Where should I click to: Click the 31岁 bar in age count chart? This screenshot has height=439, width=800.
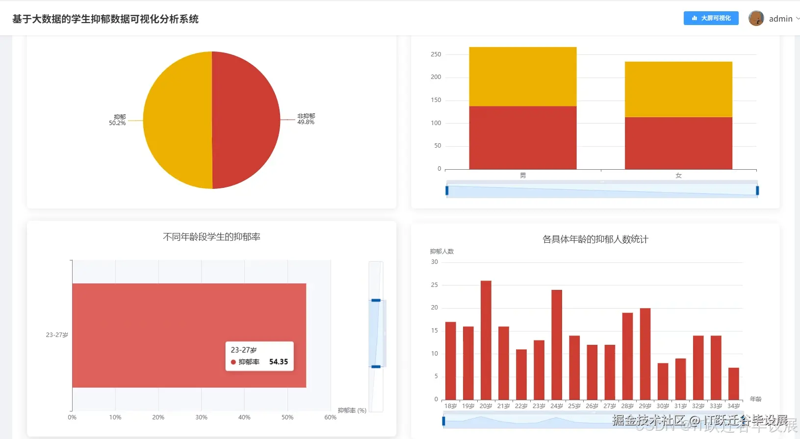pos(680,379)
